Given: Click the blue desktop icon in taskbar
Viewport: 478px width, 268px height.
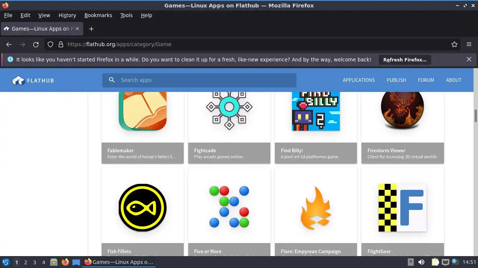Looking at the screenshot, I should (76, 262).
